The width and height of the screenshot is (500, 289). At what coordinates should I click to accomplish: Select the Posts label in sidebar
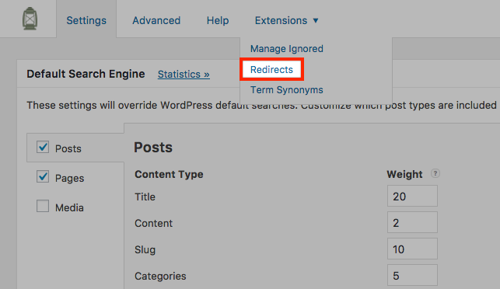pyautogui.click(x=68, y=148)
